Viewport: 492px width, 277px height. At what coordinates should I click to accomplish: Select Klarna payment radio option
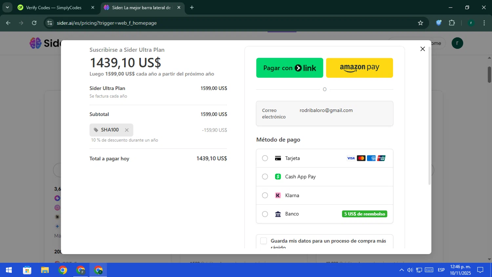point(265,195)
